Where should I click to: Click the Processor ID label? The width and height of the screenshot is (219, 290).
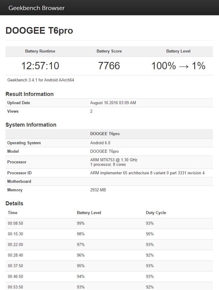19,173
